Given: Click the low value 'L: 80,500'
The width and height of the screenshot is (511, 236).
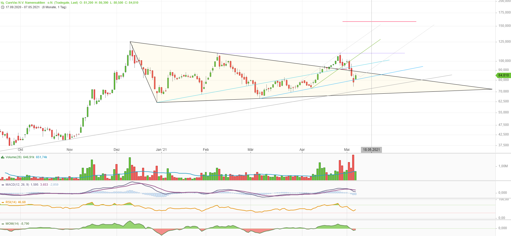Looking at the screenshot, I should (x=116, y=3).
